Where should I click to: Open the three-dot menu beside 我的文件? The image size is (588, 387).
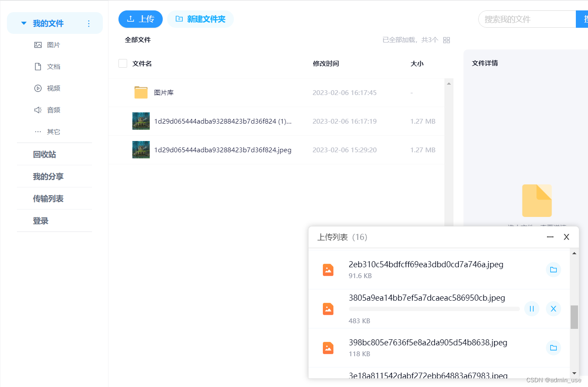tap(89, 23)
